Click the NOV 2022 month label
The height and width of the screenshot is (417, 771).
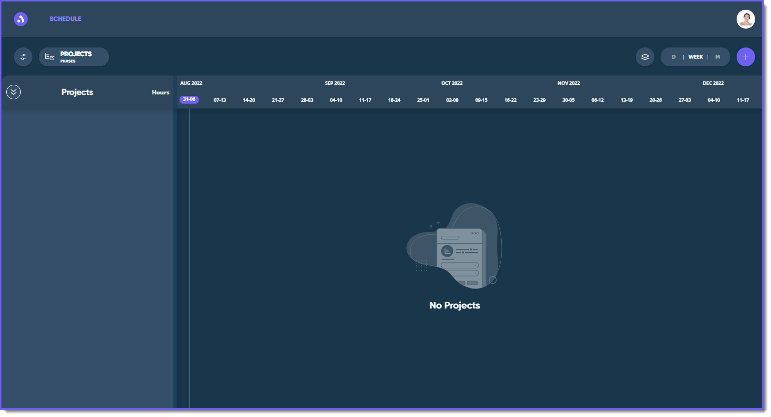pos(569,83)
